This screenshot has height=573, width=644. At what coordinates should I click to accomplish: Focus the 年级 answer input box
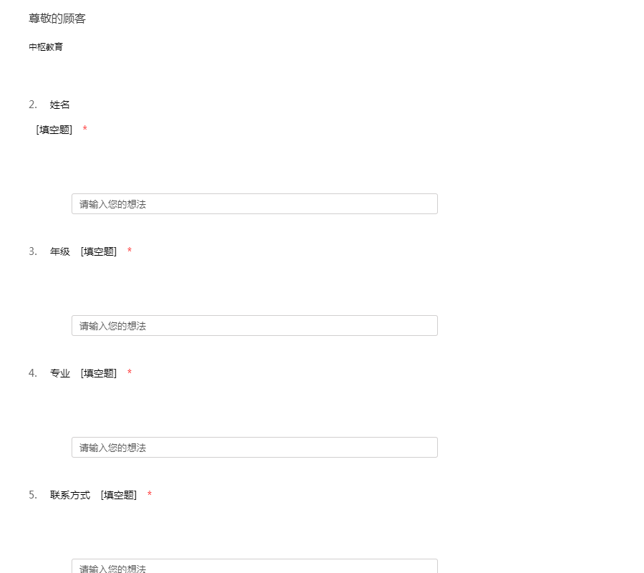[x=254, y=326]
